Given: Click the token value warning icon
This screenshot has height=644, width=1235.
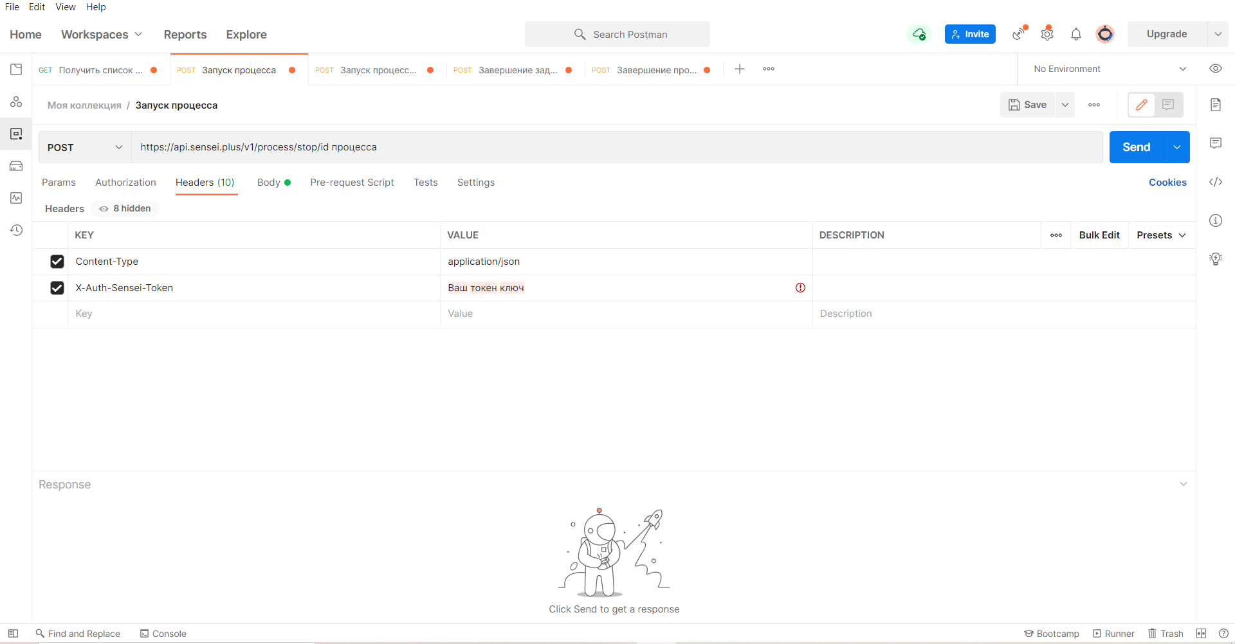Looking at the screenshot, I should [800, 287].
